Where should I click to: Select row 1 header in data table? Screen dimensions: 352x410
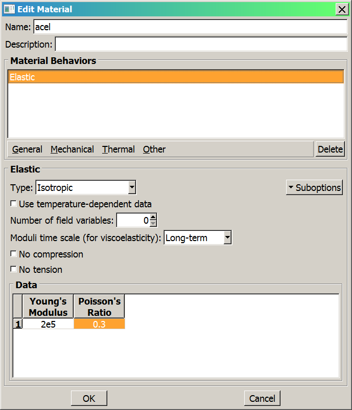coord(18,324)
